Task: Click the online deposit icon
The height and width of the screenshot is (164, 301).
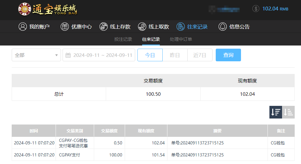Action: [x=103, y=27]
